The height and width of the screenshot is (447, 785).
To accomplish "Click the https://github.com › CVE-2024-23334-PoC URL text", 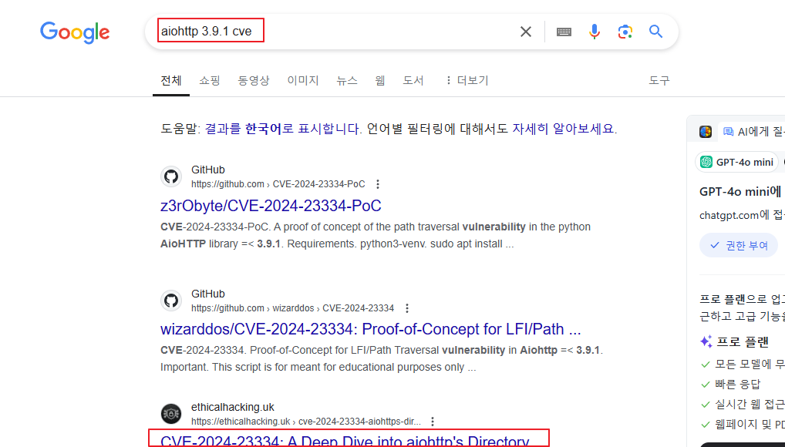I will [x=278, y=184].
